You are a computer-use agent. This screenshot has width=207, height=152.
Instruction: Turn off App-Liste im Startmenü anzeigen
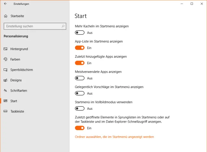[80, 48]
